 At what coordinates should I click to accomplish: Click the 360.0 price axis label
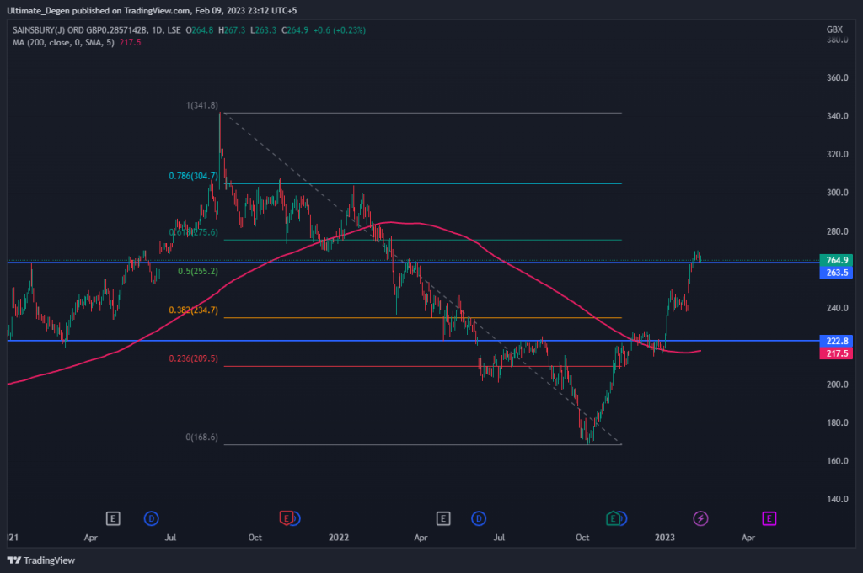(x=837, y=77)
